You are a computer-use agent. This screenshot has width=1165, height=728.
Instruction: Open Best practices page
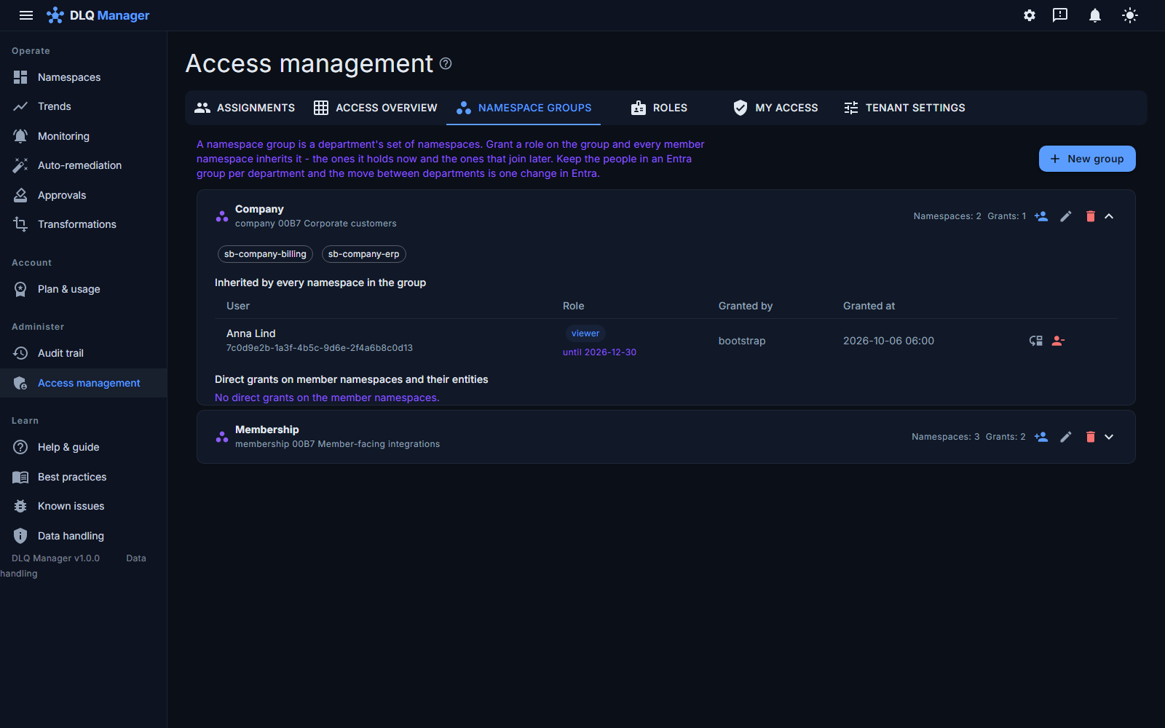pyautogui.click(x=84, y=477)
